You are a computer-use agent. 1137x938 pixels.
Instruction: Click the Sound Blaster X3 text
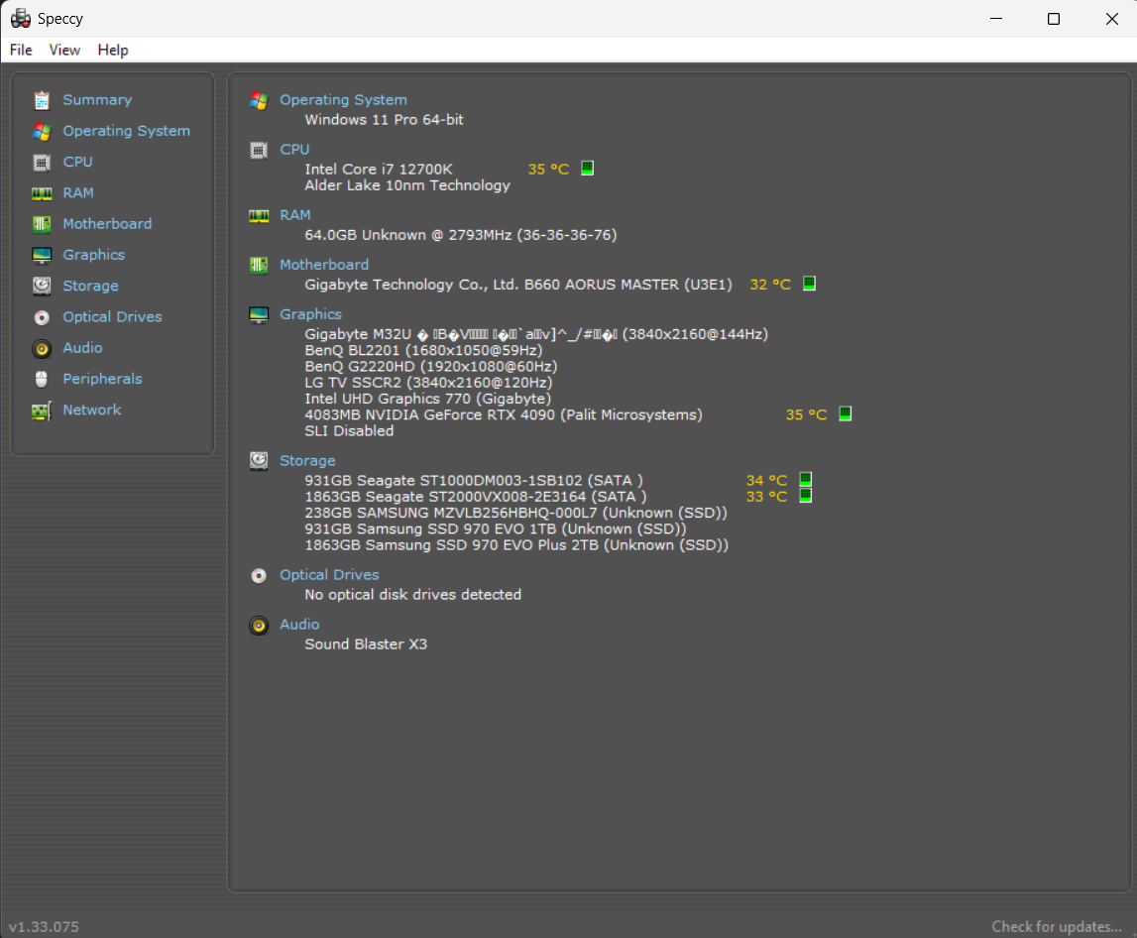pos(366,645)
